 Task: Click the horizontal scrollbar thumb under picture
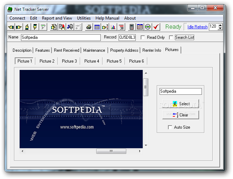tap(111, 151)
